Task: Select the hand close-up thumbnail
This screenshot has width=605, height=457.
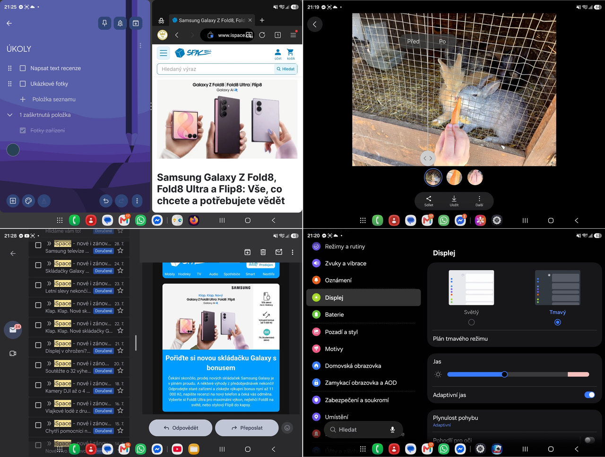Action: tap(475, 178)
